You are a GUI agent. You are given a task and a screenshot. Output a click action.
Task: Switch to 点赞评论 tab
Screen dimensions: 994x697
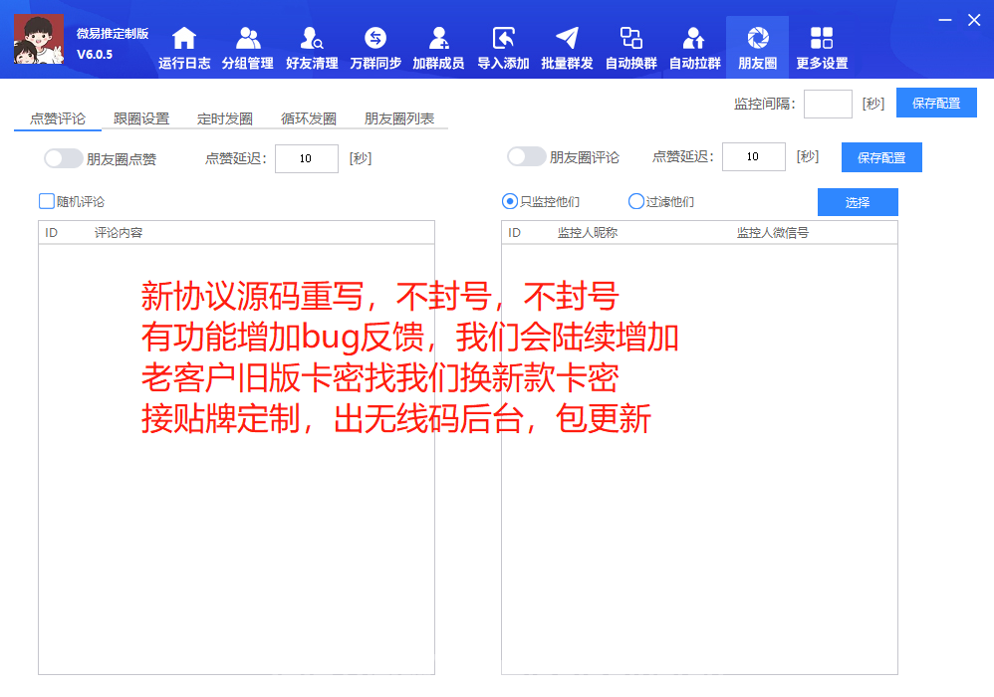point(58,118)
